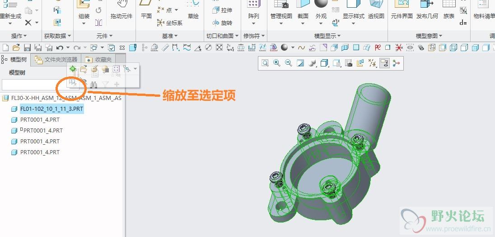Toggle the Perspective View (透视图) button

[376, 10]
